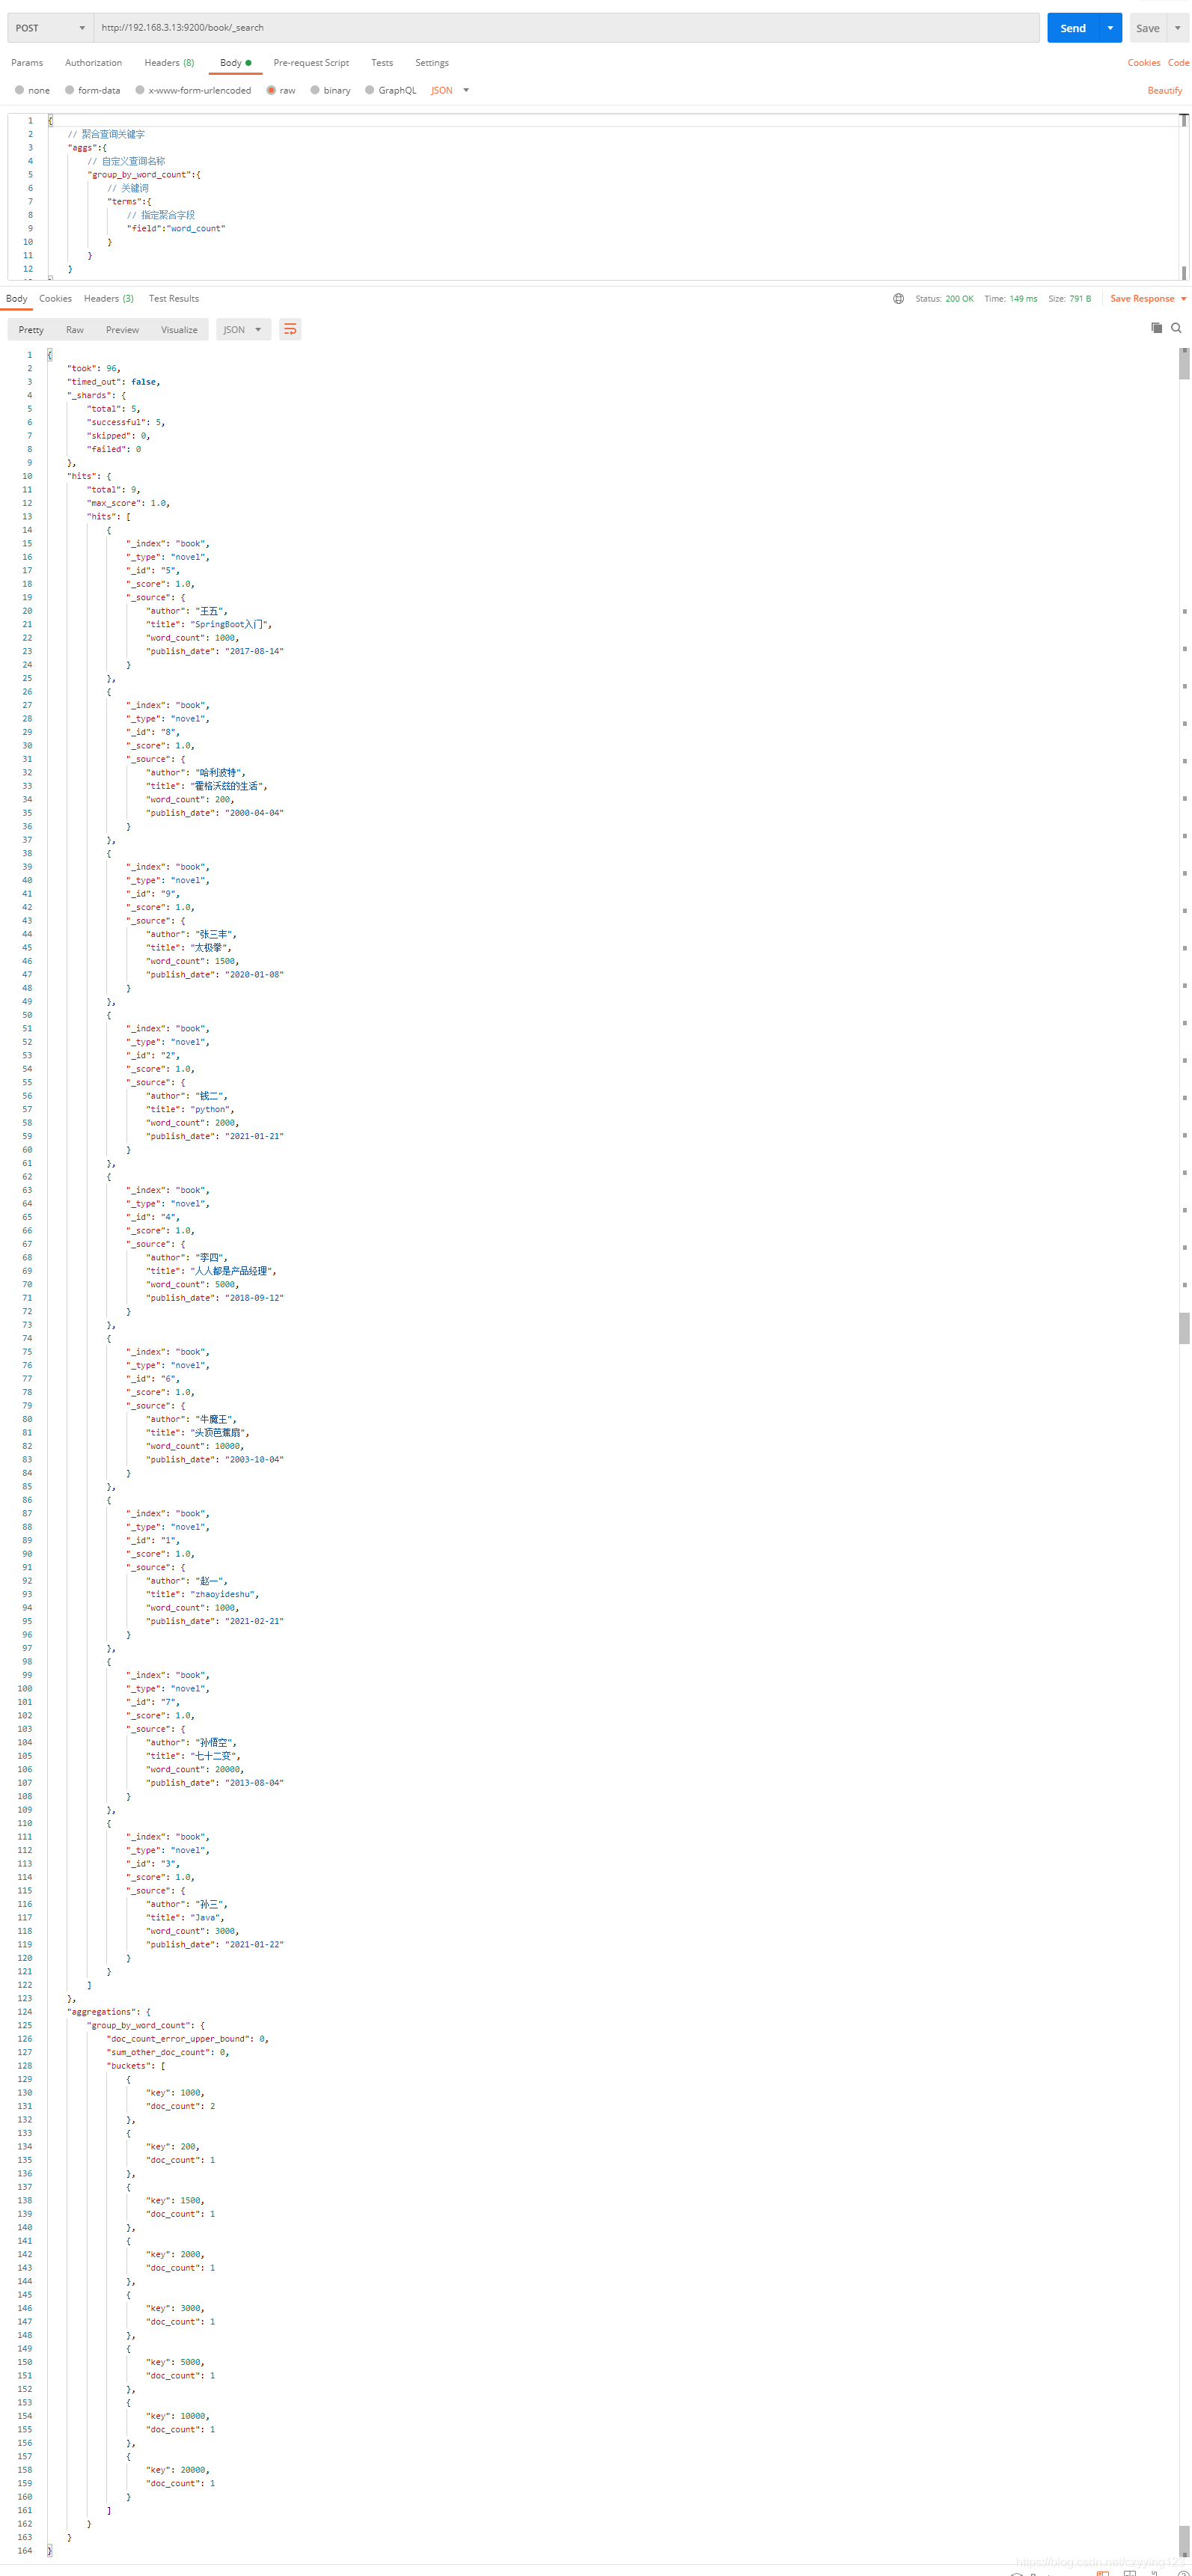Image resolution: width=1192 pixels, height=2576 pixels.
Task: Click the 149 ms time value
Action: click(x=1023, y=298)
